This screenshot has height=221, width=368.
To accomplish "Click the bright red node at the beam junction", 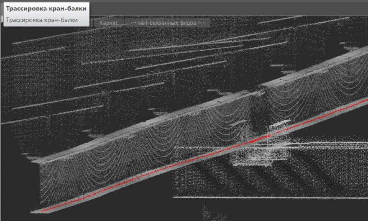I will tap(268, 136).
